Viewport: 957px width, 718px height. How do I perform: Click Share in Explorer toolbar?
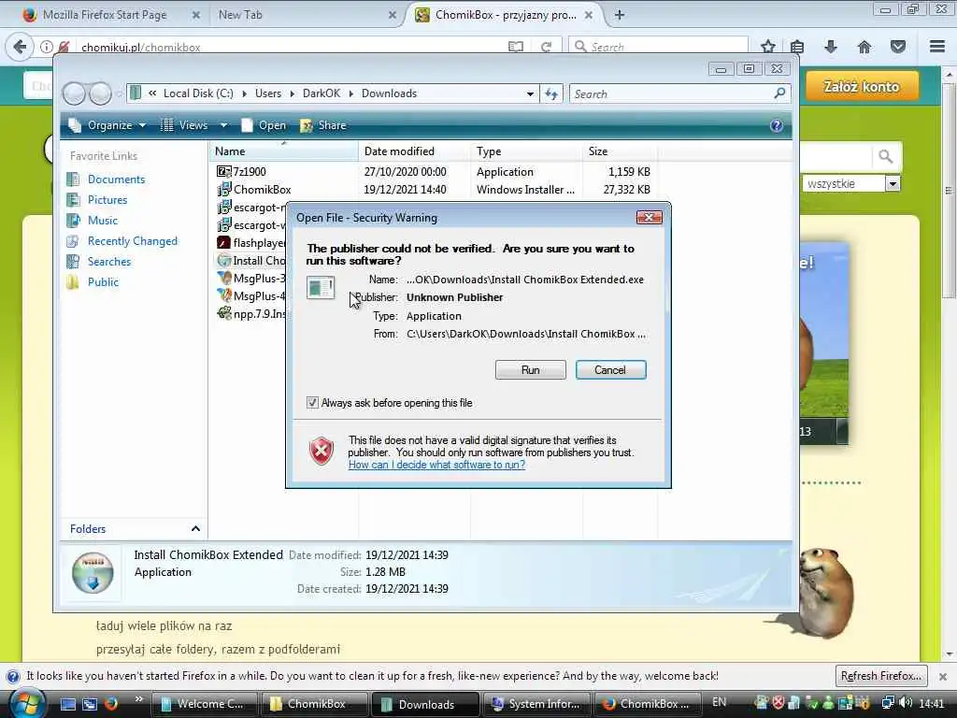(323, 125)
